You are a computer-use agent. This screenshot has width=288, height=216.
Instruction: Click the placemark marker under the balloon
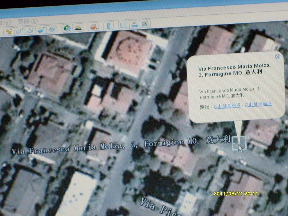[x=239, y=143]
